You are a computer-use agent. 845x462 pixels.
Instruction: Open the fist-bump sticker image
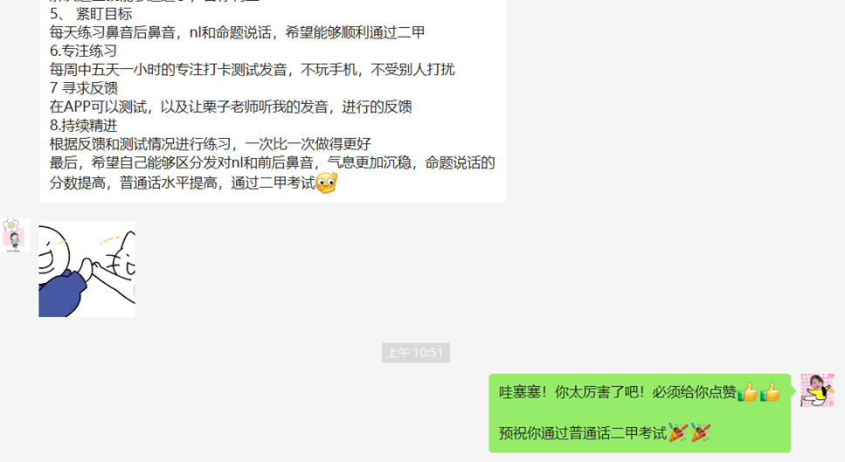87,269
